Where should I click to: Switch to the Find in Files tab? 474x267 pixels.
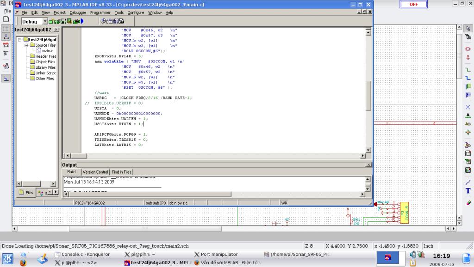(x=121, y=172)
